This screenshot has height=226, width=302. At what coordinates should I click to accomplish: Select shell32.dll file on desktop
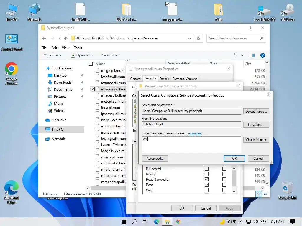[x=80, y=12]
